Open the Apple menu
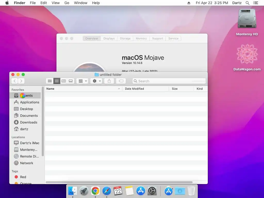The height and width of the screenshot is (198, 264). 7,3
